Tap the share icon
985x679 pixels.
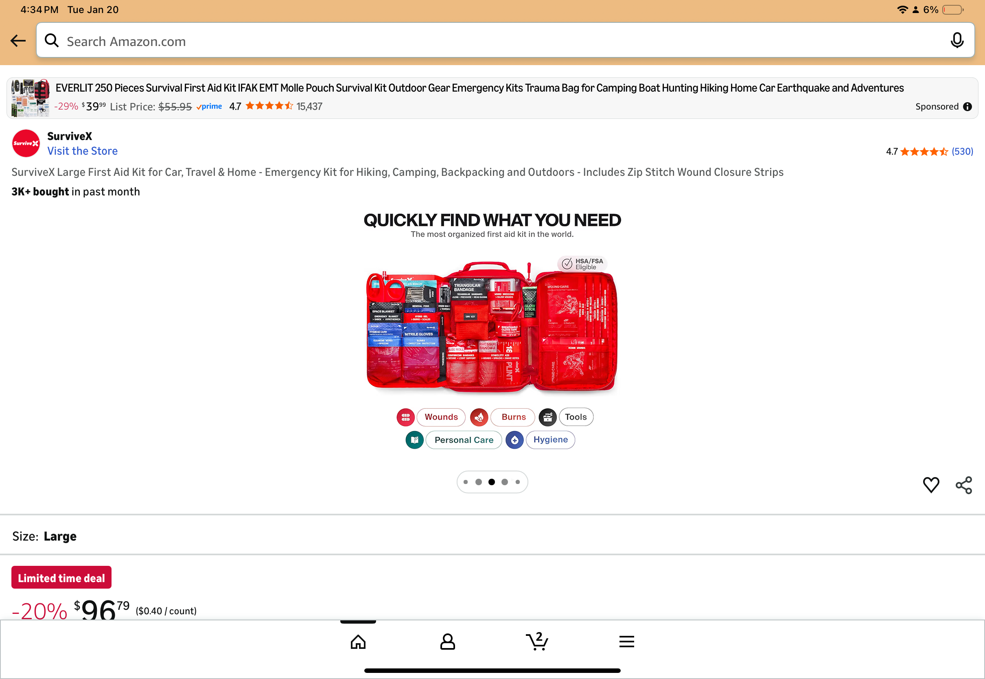(x=964, y=485)
